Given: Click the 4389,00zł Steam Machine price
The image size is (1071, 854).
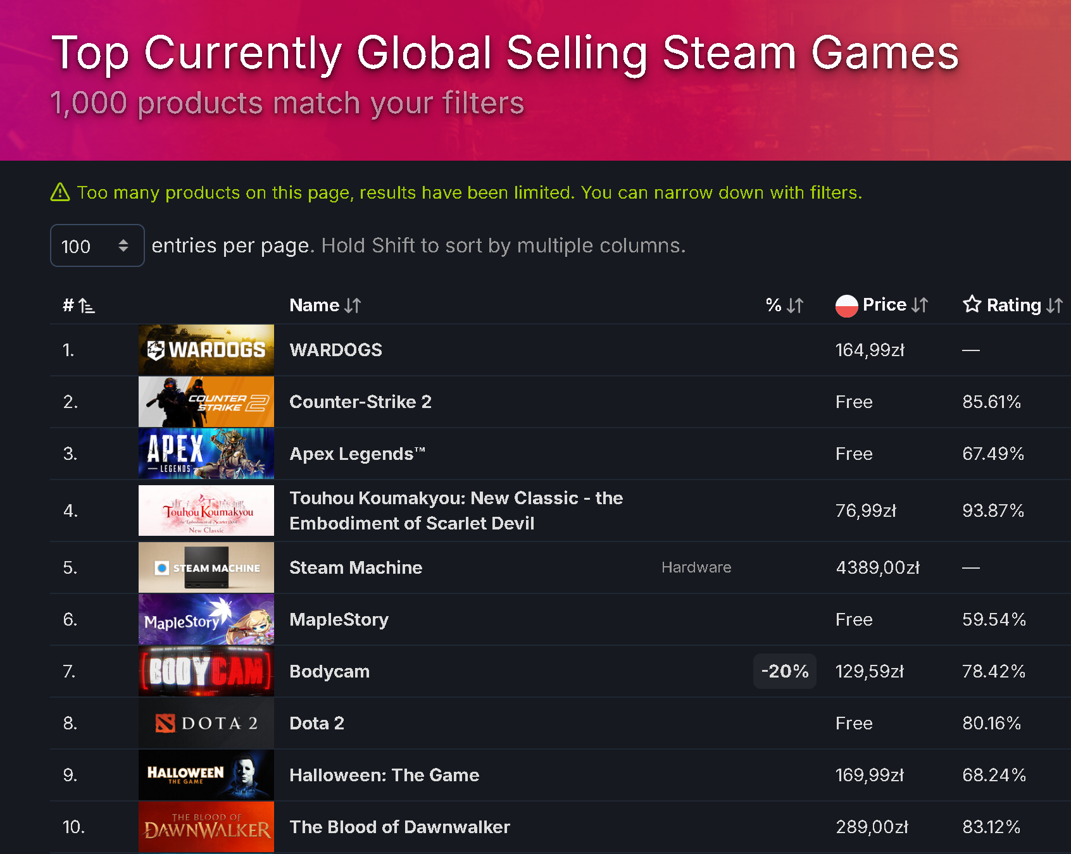Looking at the screenshot, I should (877, 567).
